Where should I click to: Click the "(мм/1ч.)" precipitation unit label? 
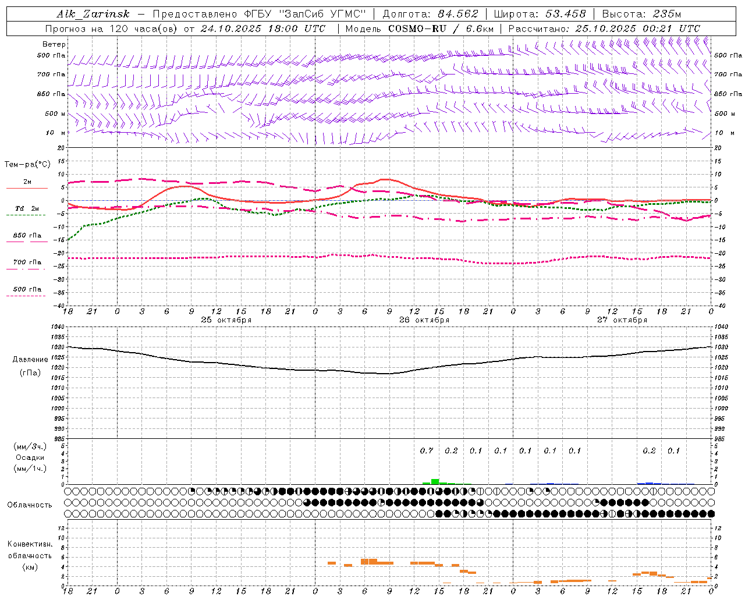coord(30,469)
